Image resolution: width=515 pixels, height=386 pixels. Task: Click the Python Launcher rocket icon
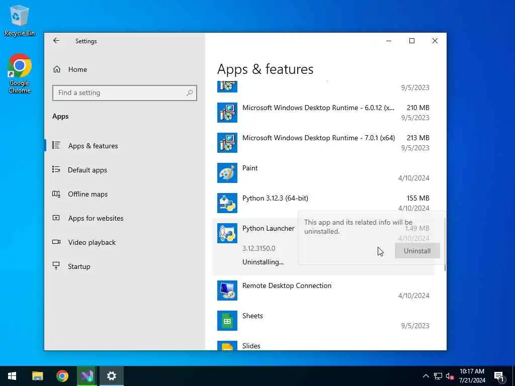click(227, 233)
